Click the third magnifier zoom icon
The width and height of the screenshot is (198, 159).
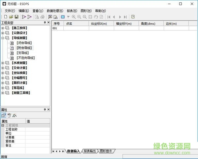[85, 17]
